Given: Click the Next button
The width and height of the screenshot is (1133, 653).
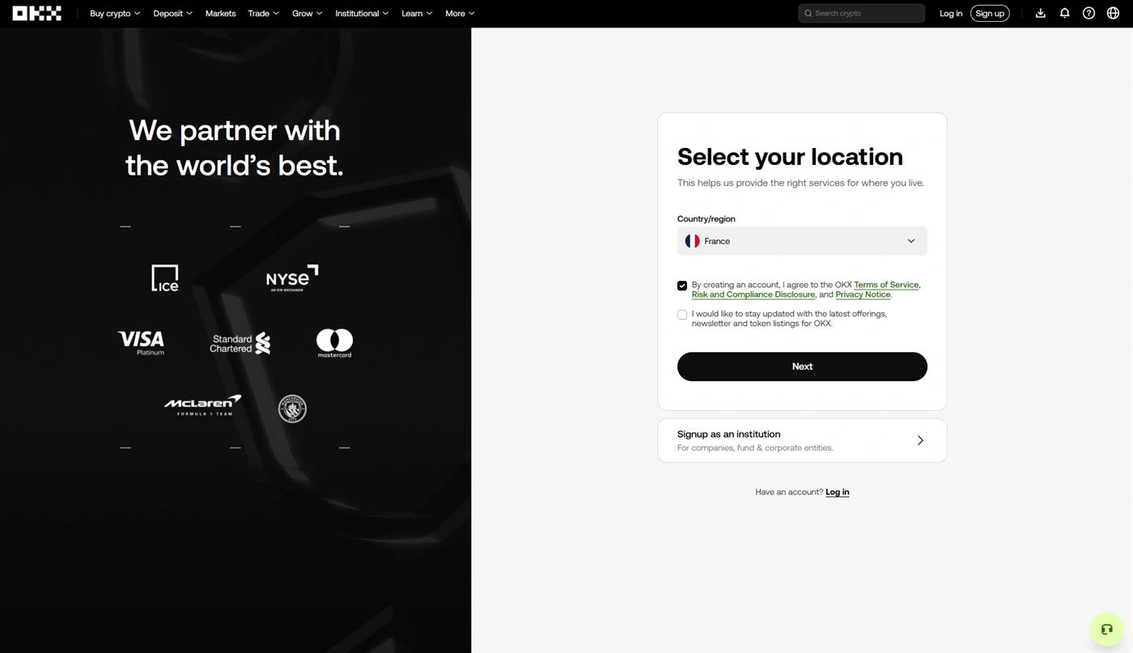Looking at the screenshot, I should point(802,367).
